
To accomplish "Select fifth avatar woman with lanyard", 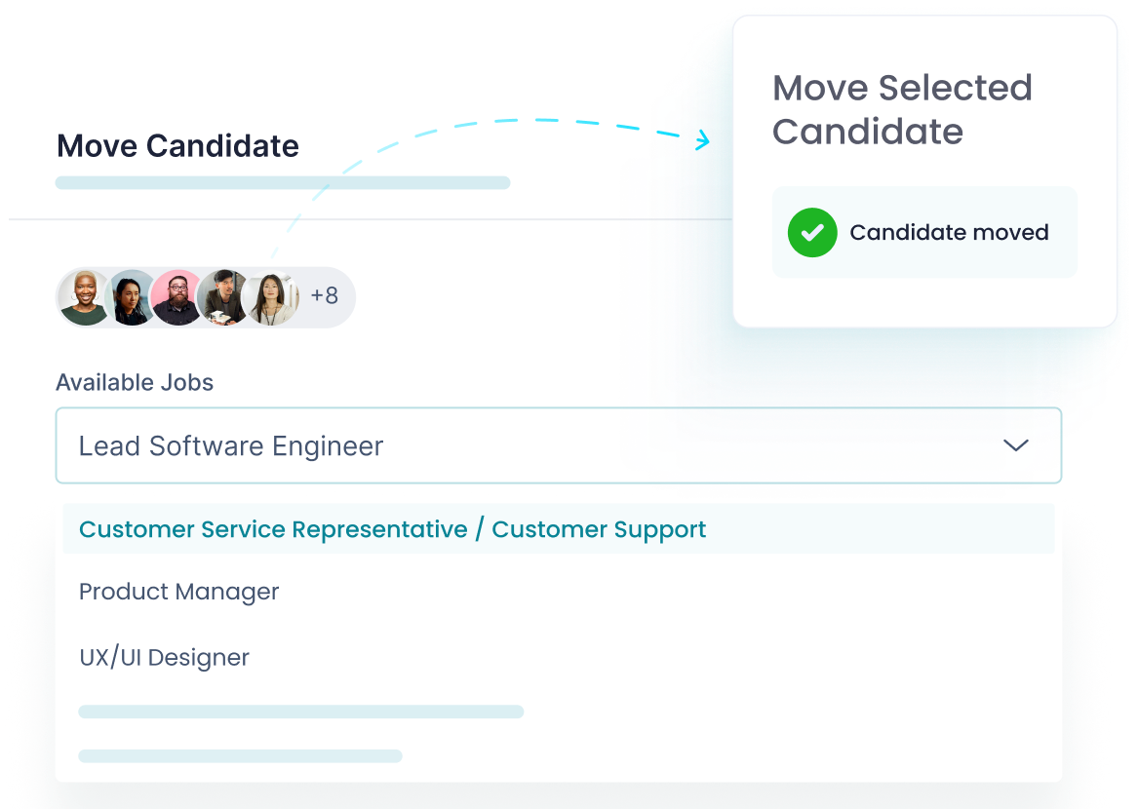I will pos(271,297).
